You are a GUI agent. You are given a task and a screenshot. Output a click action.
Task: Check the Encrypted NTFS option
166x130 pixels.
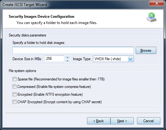pyautogui.click(x=14, y=94)
